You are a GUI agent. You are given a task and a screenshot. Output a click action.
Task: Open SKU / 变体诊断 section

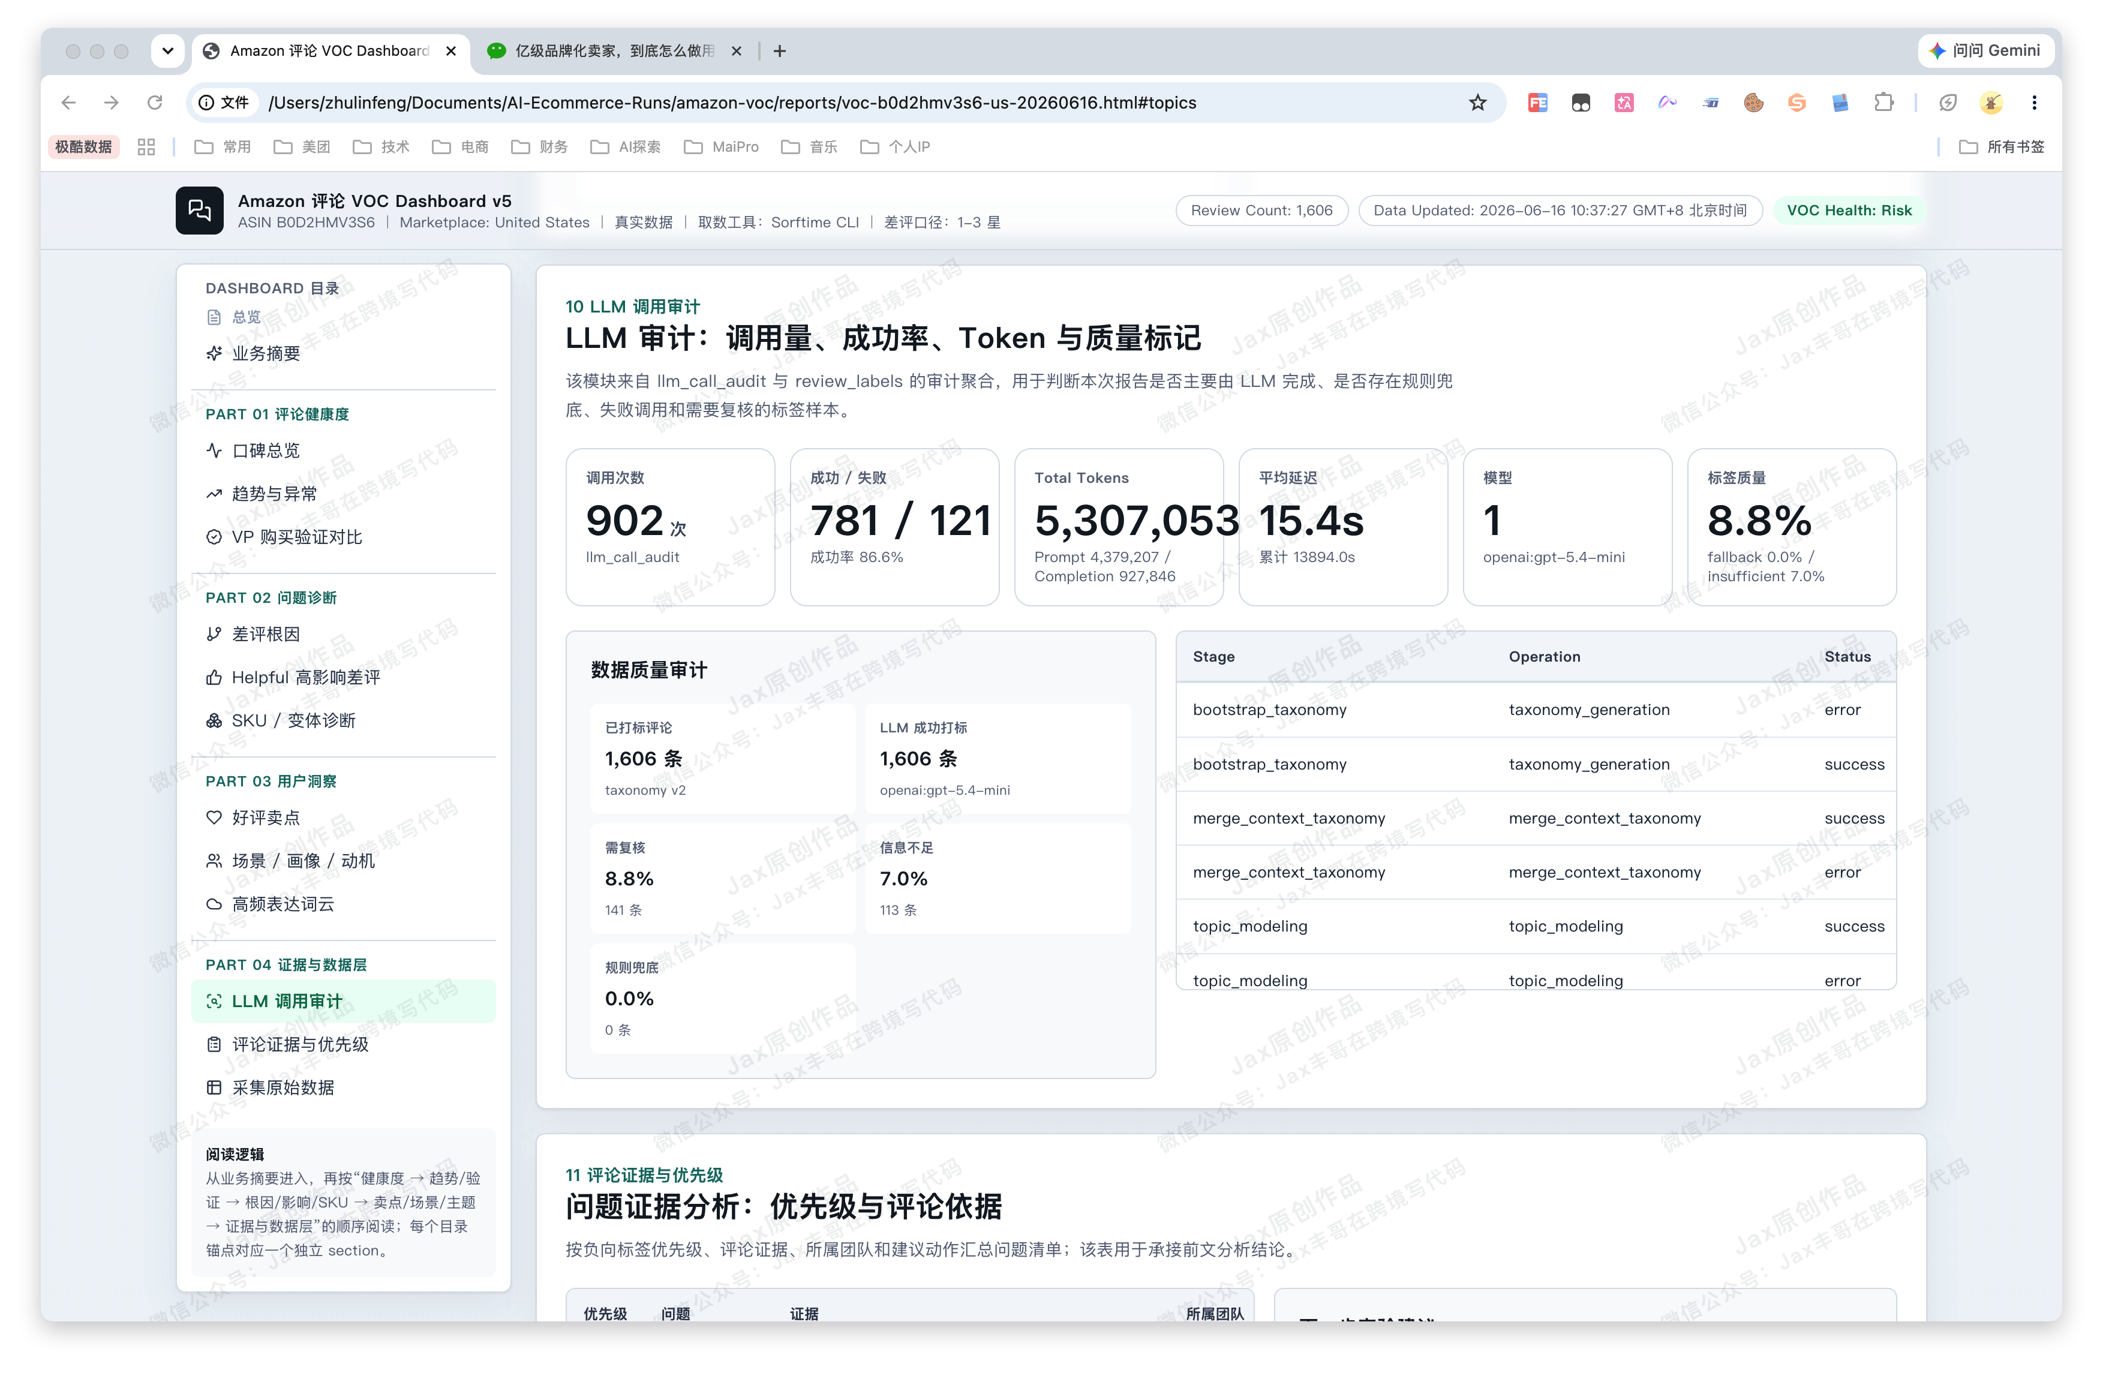[344, 721]
